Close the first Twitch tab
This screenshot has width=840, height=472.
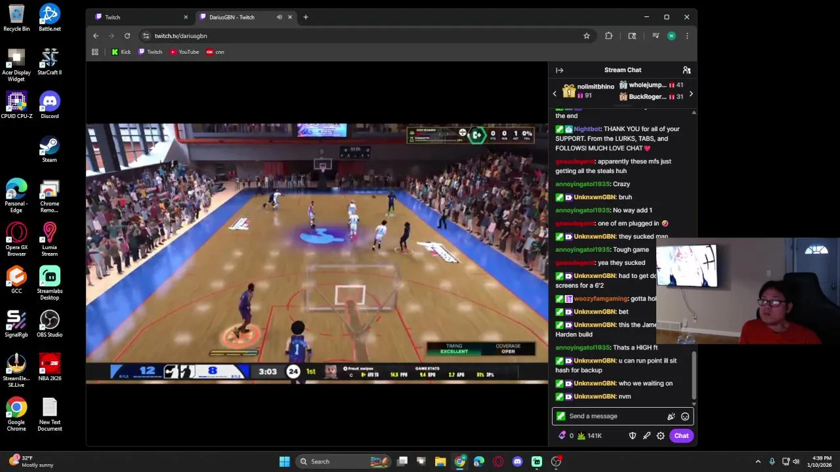click(186, 17)
